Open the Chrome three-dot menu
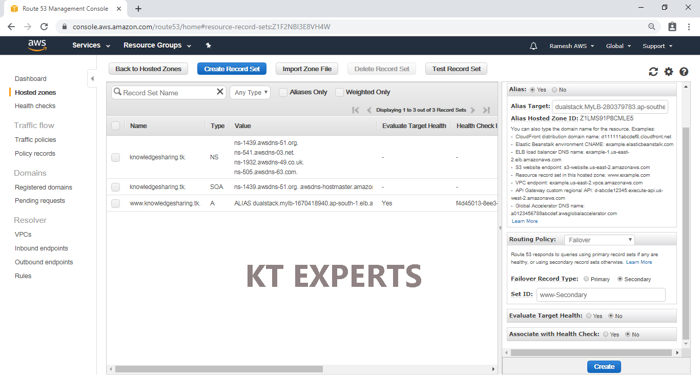This screenshot has height=377, width=700. 689,27
